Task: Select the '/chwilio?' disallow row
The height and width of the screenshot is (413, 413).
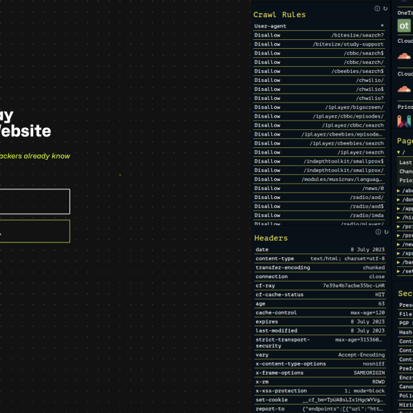Action: coord(319,98)
